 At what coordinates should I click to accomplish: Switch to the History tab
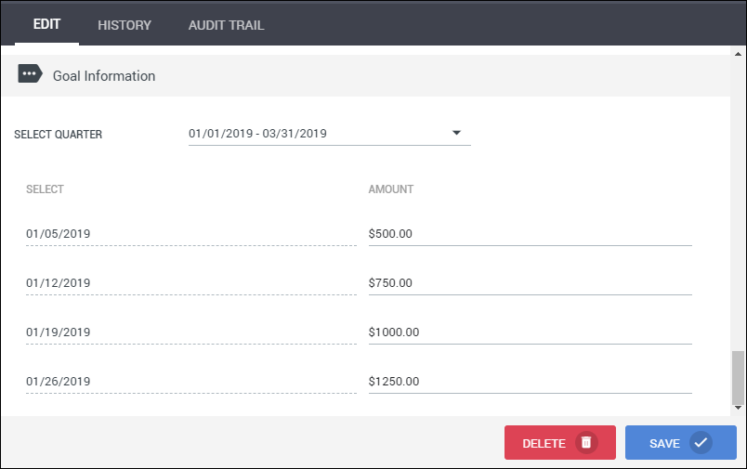click(124, 25)
